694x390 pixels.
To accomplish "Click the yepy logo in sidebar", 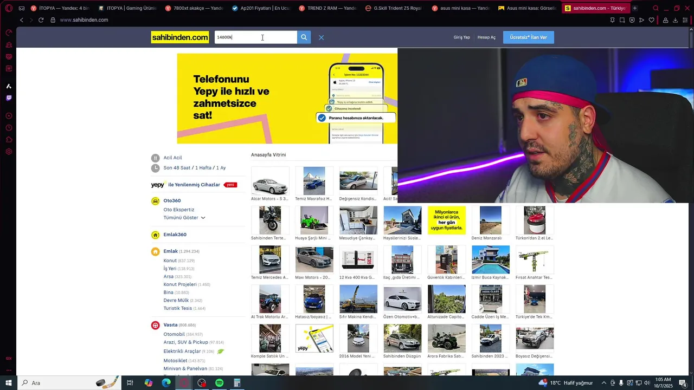I will (x=158, y=185).
